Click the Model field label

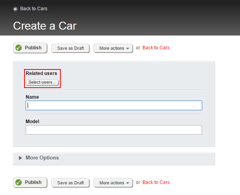point(32,121)
